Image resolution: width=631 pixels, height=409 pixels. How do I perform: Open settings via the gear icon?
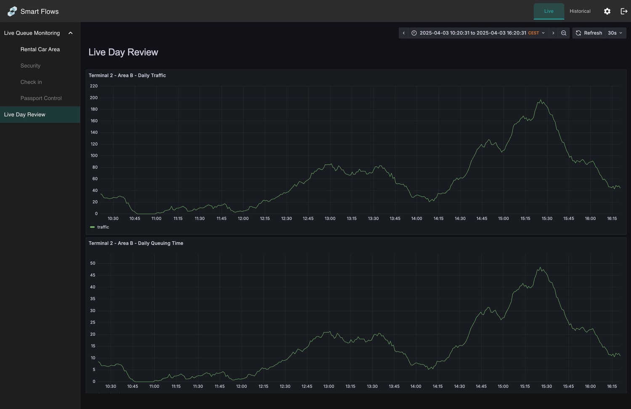pos(607,11)
